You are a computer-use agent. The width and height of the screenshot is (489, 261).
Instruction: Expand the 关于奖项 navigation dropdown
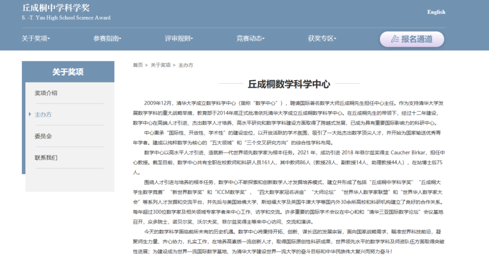point(34,39)
